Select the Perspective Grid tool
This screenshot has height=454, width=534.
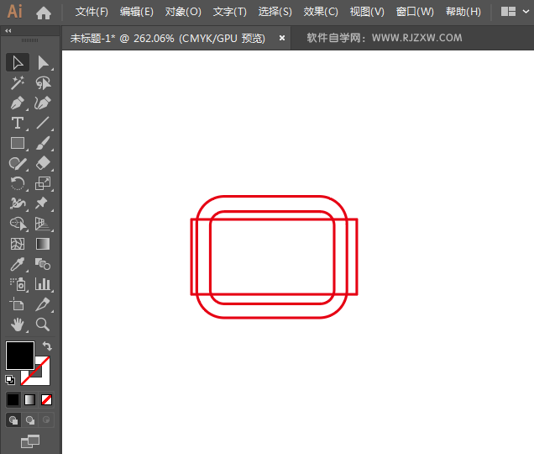[43, 224]
